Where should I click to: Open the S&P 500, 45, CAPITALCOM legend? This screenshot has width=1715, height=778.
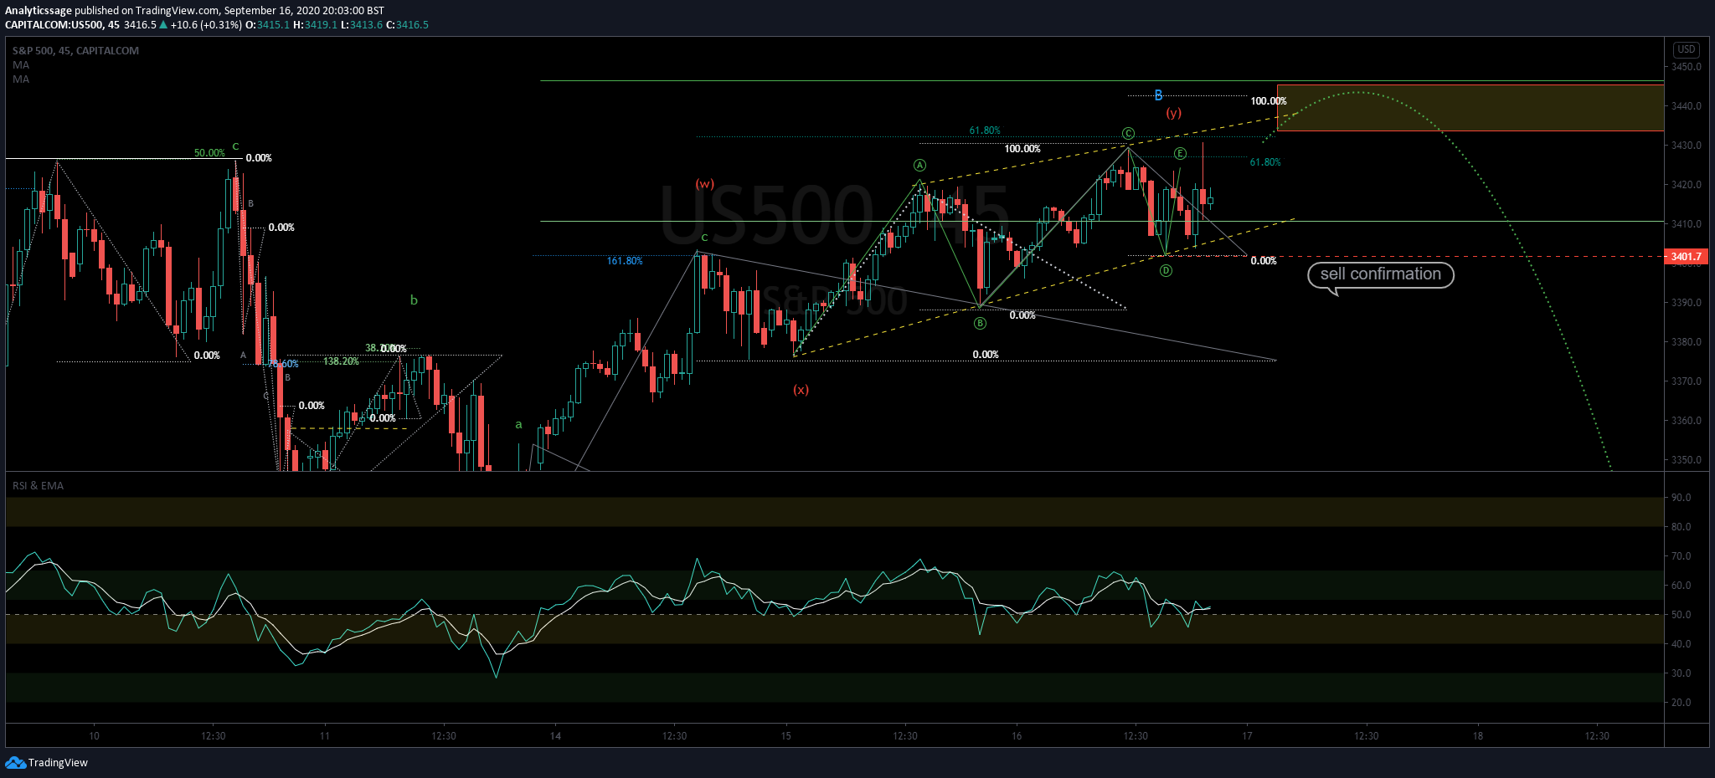pos(75,51)
